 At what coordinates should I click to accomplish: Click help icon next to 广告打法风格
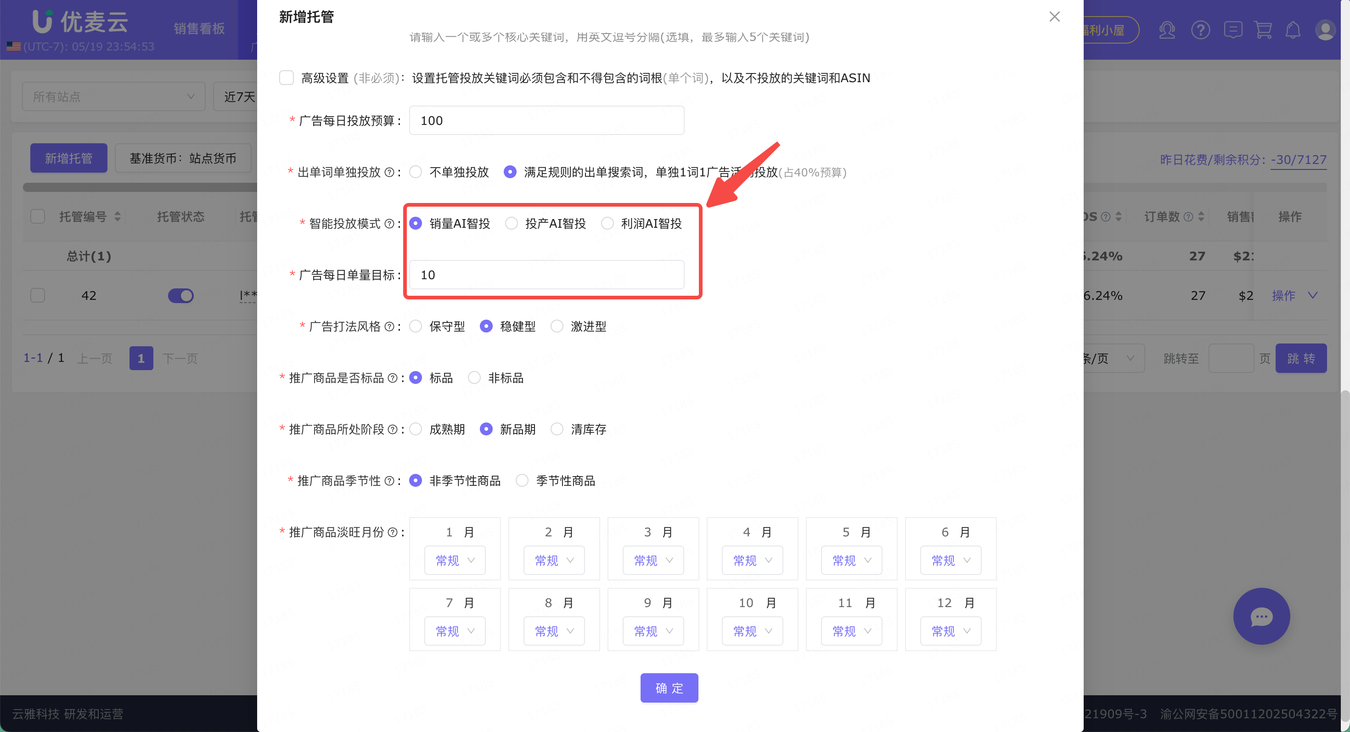pyautogui.click(x=389, y=327)
